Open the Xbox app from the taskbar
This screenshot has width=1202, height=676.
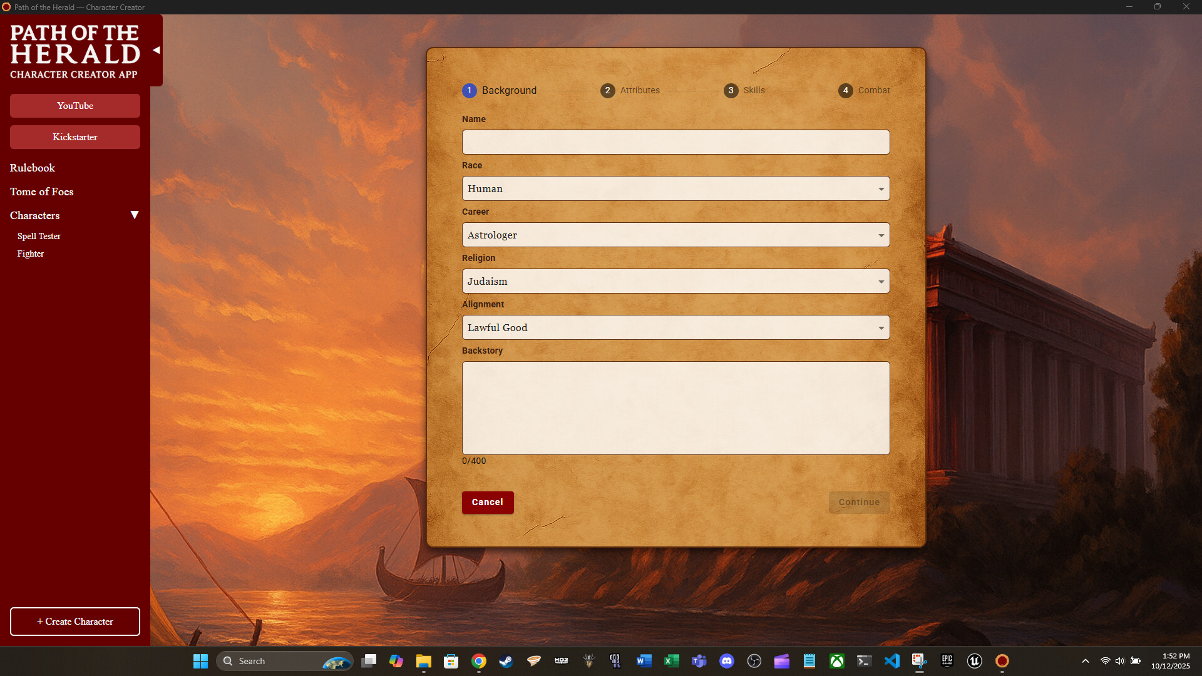pyautogui.click(x=837, y=661)
